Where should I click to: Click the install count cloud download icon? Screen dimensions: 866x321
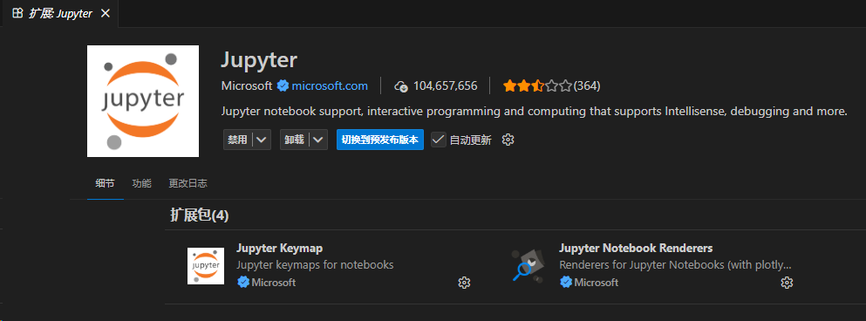pyautogui.click(x=401, y=86)
